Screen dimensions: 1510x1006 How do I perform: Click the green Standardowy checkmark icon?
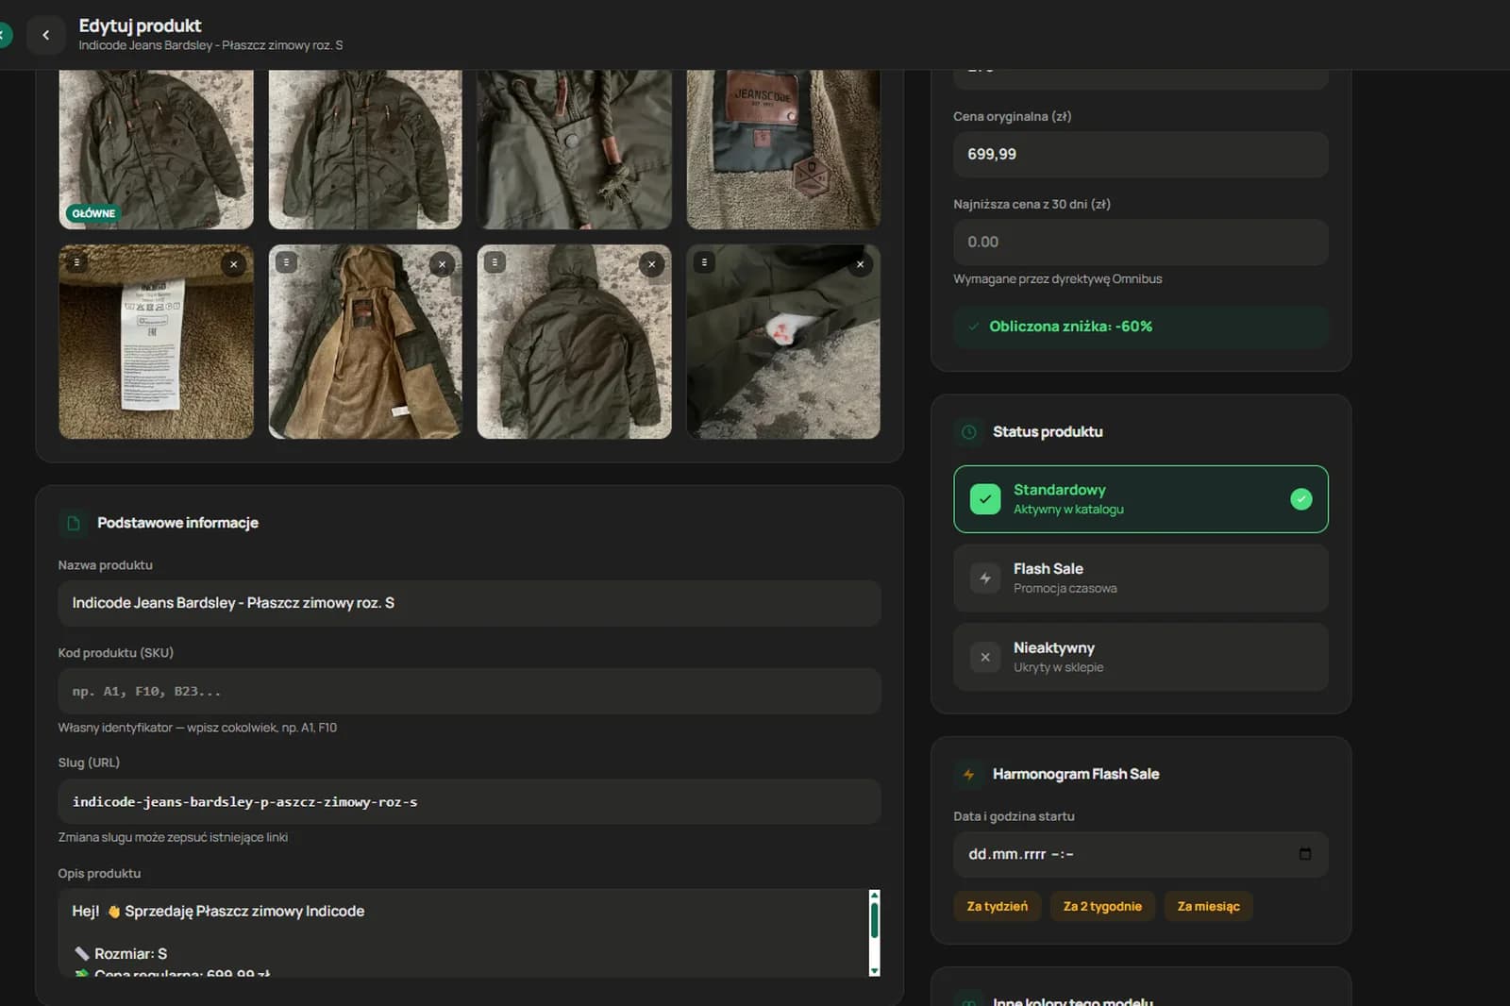(x=985, y=499)
